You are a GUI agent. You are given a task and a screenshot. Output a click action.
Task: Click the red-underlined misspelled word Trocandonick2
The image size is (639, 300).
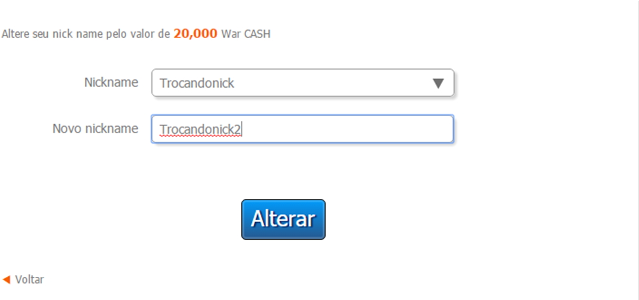(200, 129)
